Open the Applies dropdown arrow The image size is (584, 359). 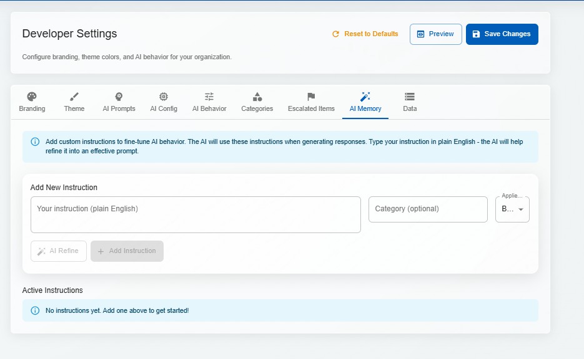click(x=521, y=209)
